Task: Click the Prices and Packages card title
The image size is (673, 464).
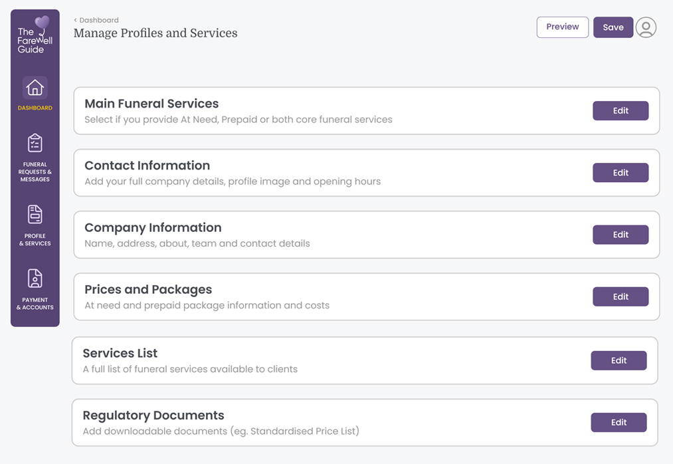Action: (x=148, y=290)
